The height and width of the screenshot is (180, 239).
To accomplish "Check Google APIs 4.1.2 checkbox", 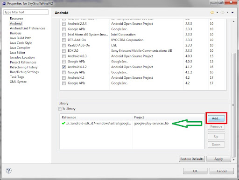I will [x=64, y=72].
